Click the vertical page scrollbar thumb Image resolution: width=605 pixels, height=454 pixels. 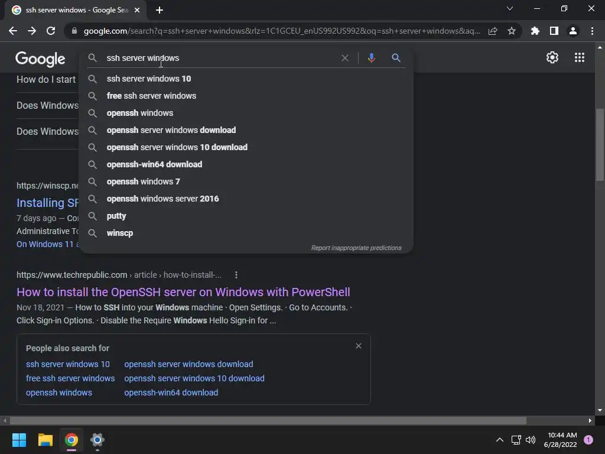600,145
